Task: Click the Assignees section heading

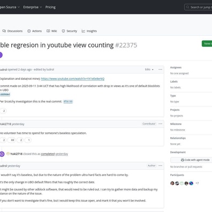Action: [x=176, y=67]
